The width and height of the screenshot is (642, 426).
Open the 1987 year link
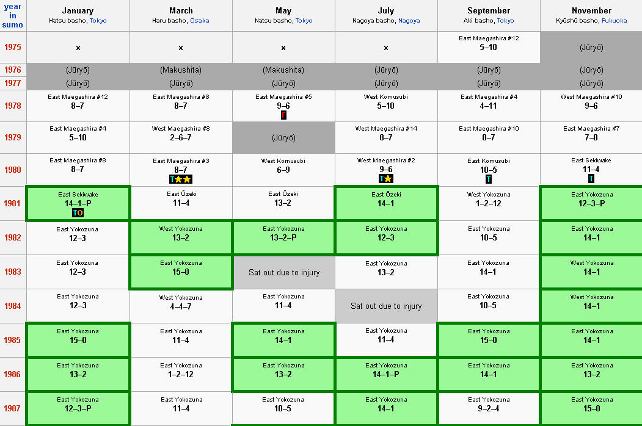pos(13,408)
